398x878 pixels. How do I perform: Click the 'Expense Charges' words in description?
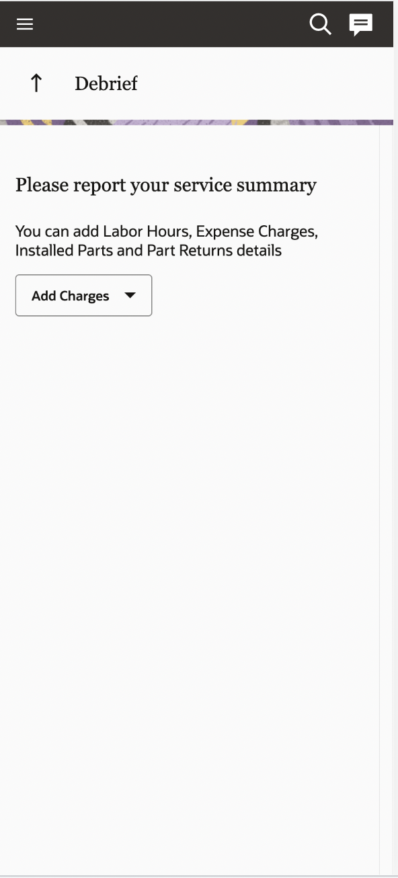(x=255, y=232)
